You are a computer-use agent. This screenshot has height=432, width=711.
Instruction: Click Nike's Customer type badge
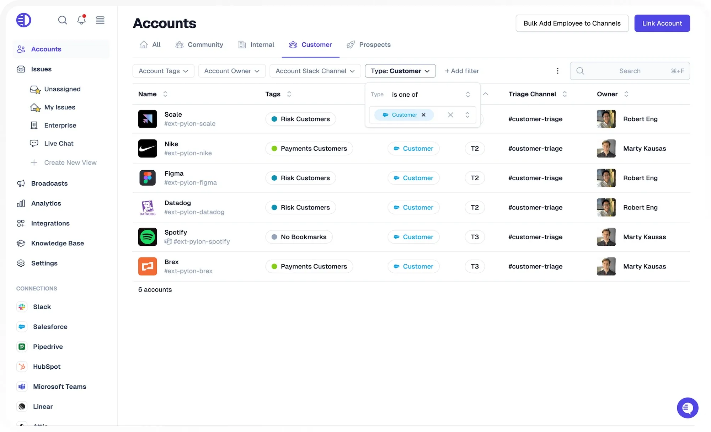tap(413, 148)
